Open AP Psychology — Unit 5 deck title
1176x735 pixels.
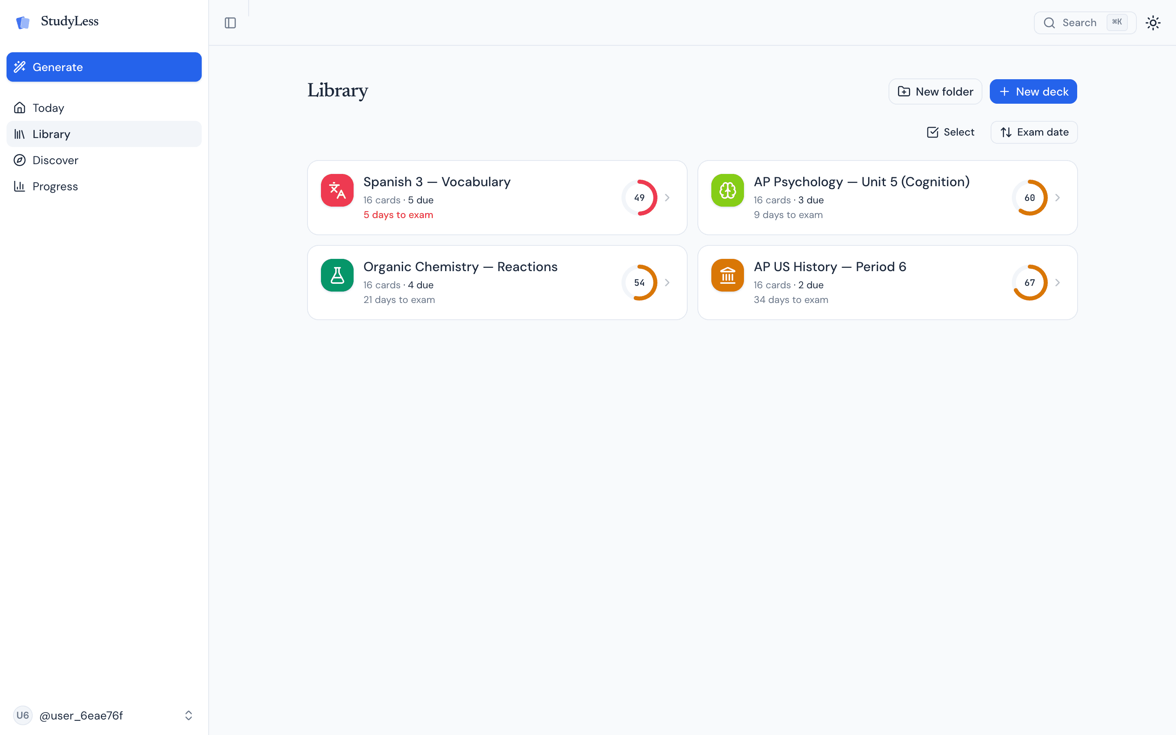pos(862,182)
